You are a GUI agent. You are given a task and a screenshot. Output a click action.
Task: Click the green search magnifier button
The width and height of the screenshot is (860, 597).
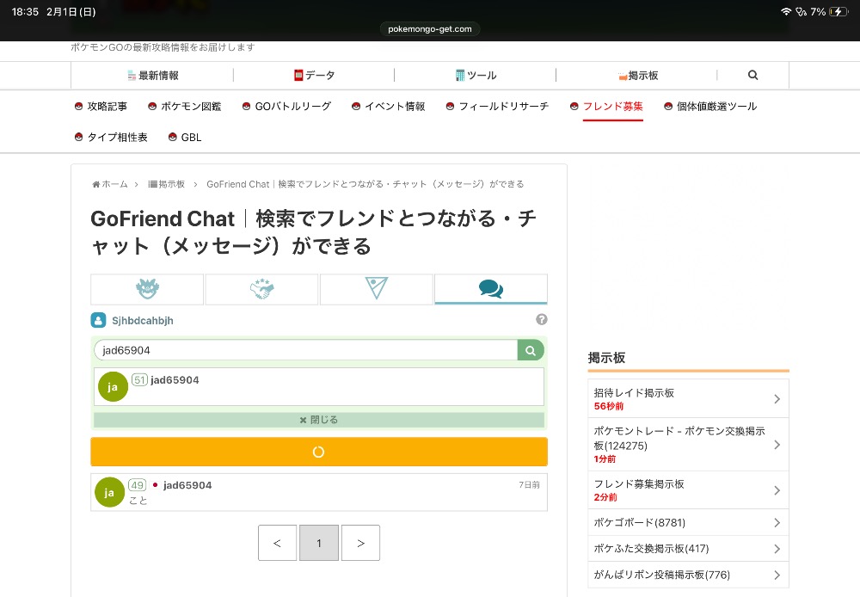click(531, 350)
